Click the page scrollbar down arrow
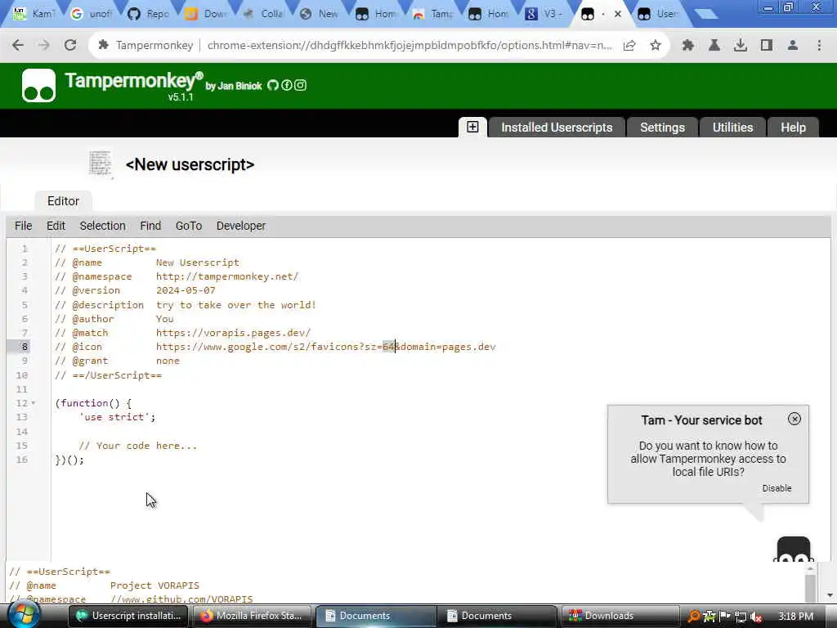The height and width of the screenshot is (628, 837). pyautogui.click(x=830, y=595)
